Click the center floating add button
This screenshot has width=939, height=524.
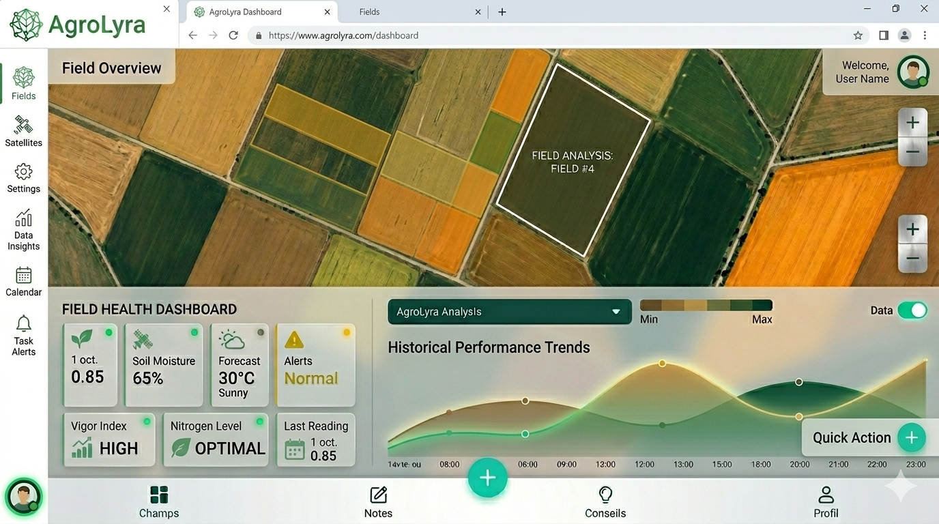[487, 478]
